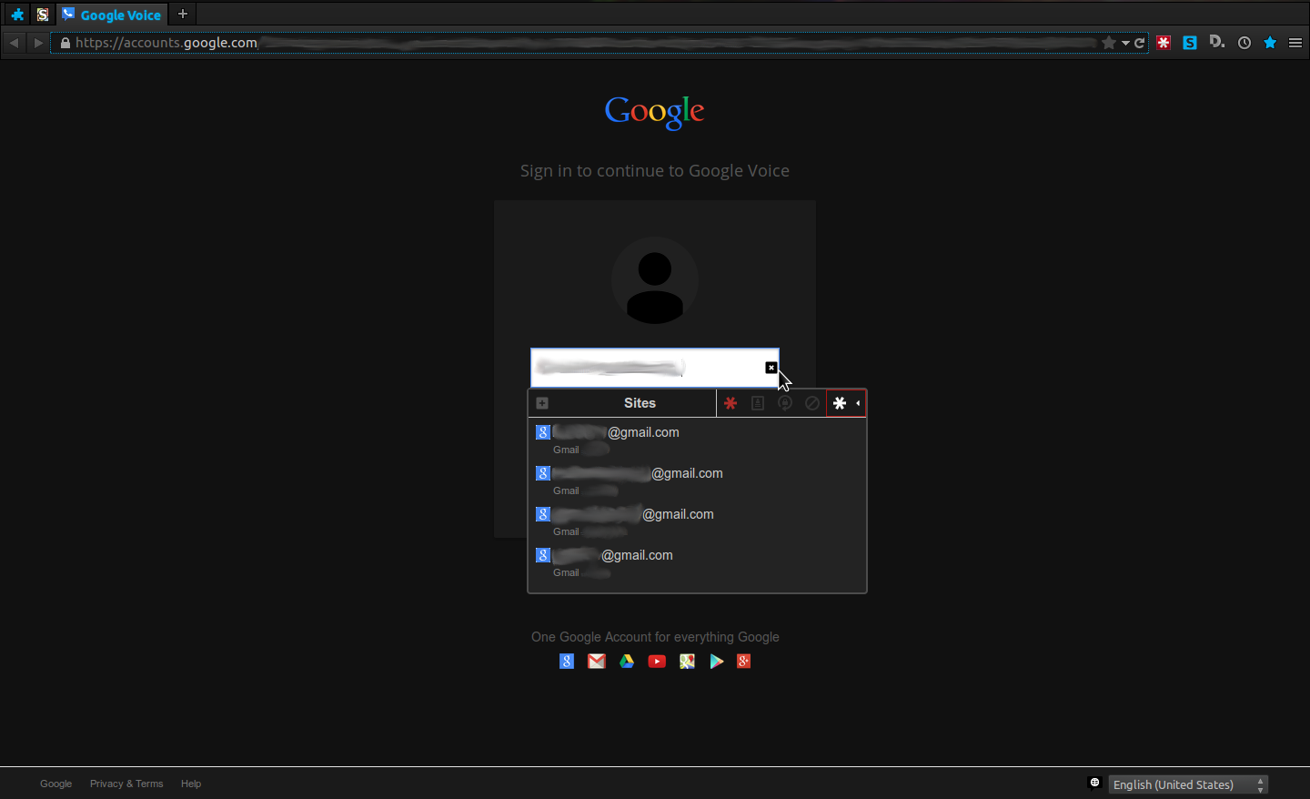Open the blue S extension in the toolbar
This screenshot has width=1310, height=799.
1190,43
